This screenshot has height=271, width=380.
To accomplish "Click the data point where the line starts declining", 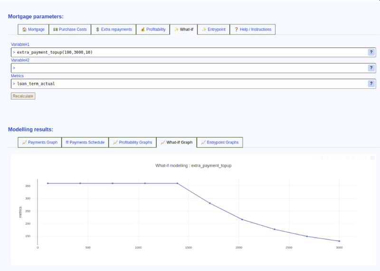I will tap(177, 184).
